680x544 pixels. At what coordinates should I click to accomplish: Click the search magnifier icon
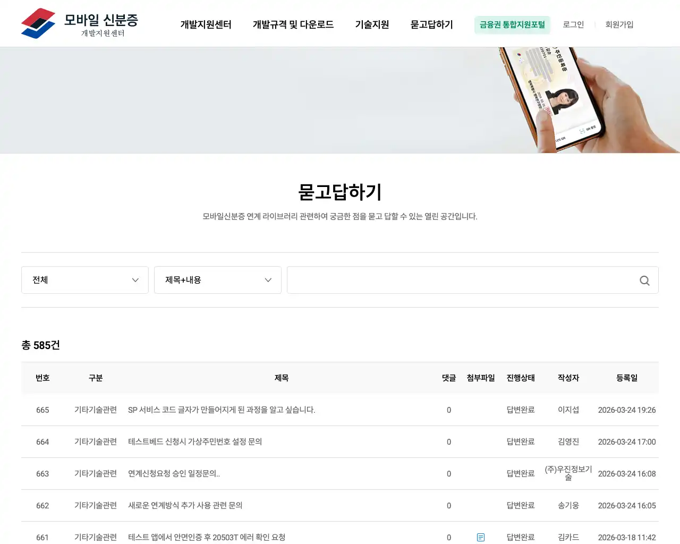coord(644,280)
